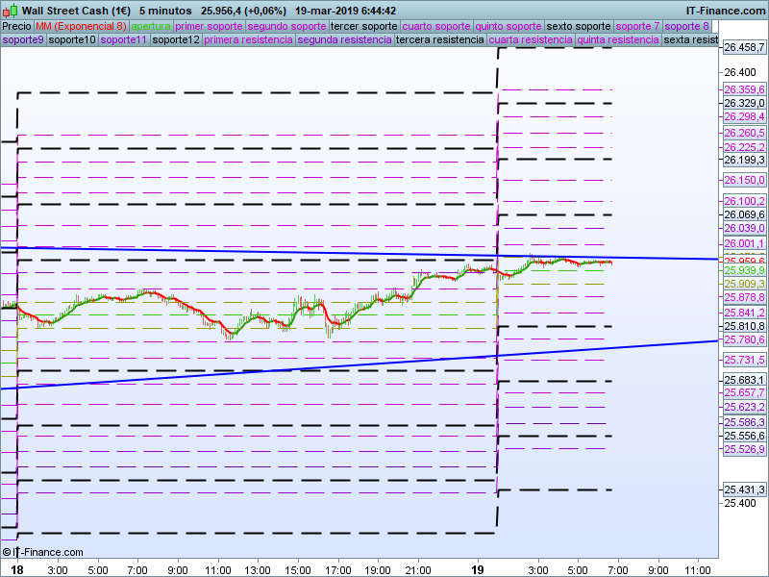769x577 pixels.
Task: Click the 26.458,7 price label on axis
Action: coord(744,48)
